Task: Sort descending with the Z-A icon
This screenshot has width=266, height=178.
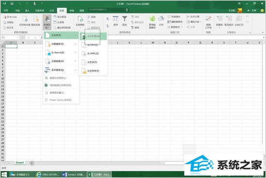Action: tap(108, 26)
